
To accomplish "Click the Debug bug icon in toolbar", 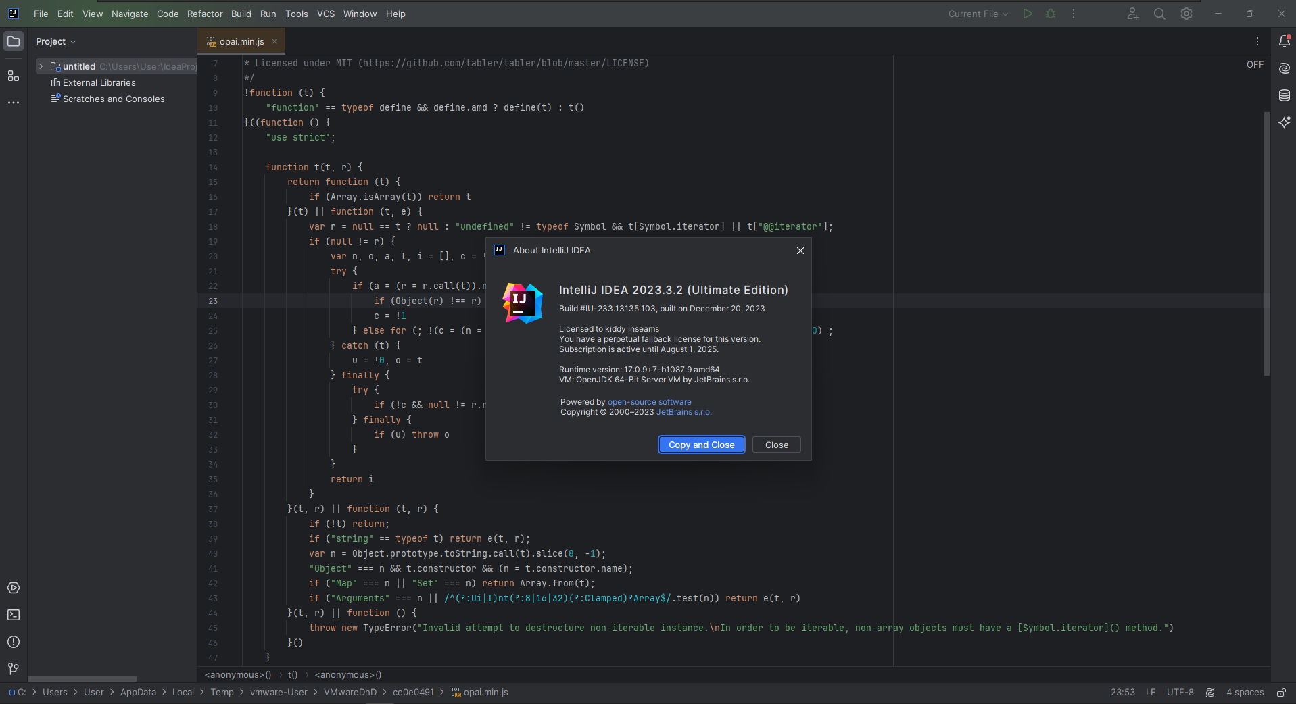I will (1051, 14).
